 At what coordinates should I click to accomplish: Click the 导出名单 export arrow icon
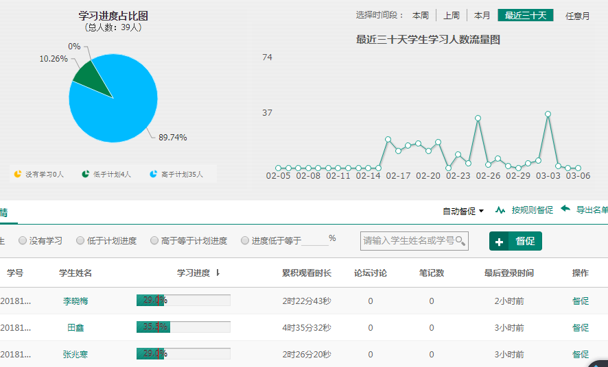pos(565,209)
